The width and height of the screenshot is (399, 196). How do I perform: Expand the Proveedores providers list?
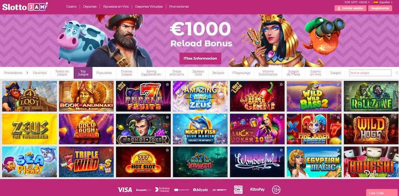[16, 73]
